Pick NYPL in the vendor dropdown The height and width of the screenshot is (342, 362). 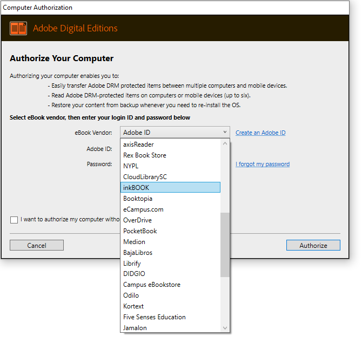pyautogui.click(x=170, y=166)
